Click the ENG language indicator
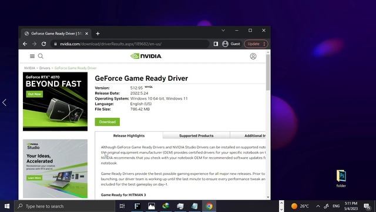376x212 pixels. point(336,206)
